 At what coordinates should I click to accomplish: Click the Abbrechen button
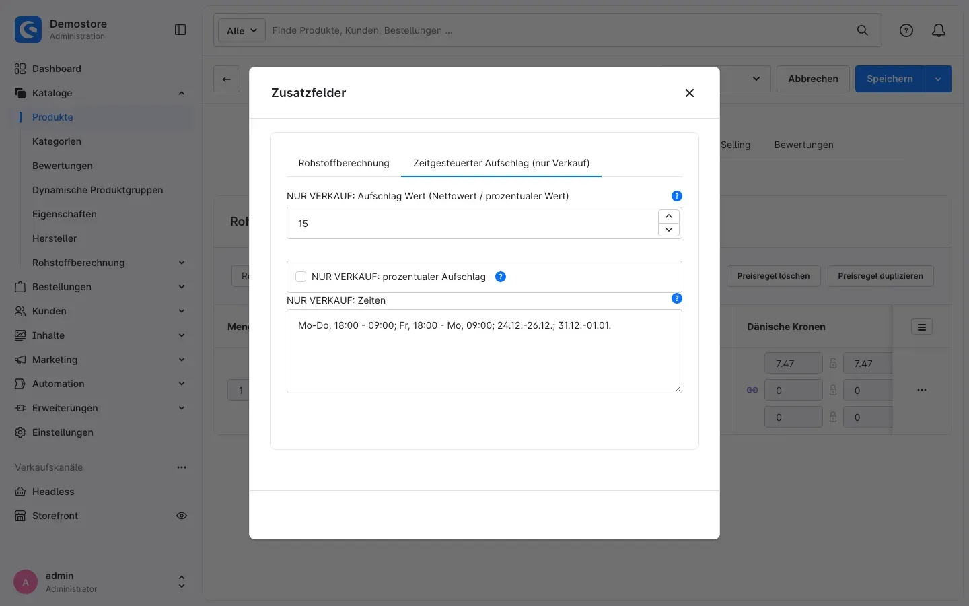[x=813, y=79]
